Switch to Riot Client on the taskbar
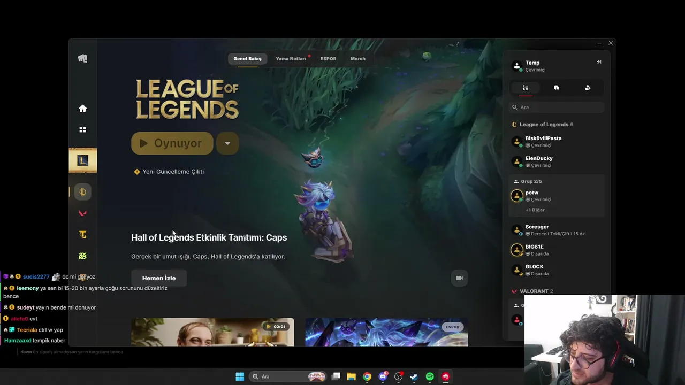685x385 pixels. (445, 376)
